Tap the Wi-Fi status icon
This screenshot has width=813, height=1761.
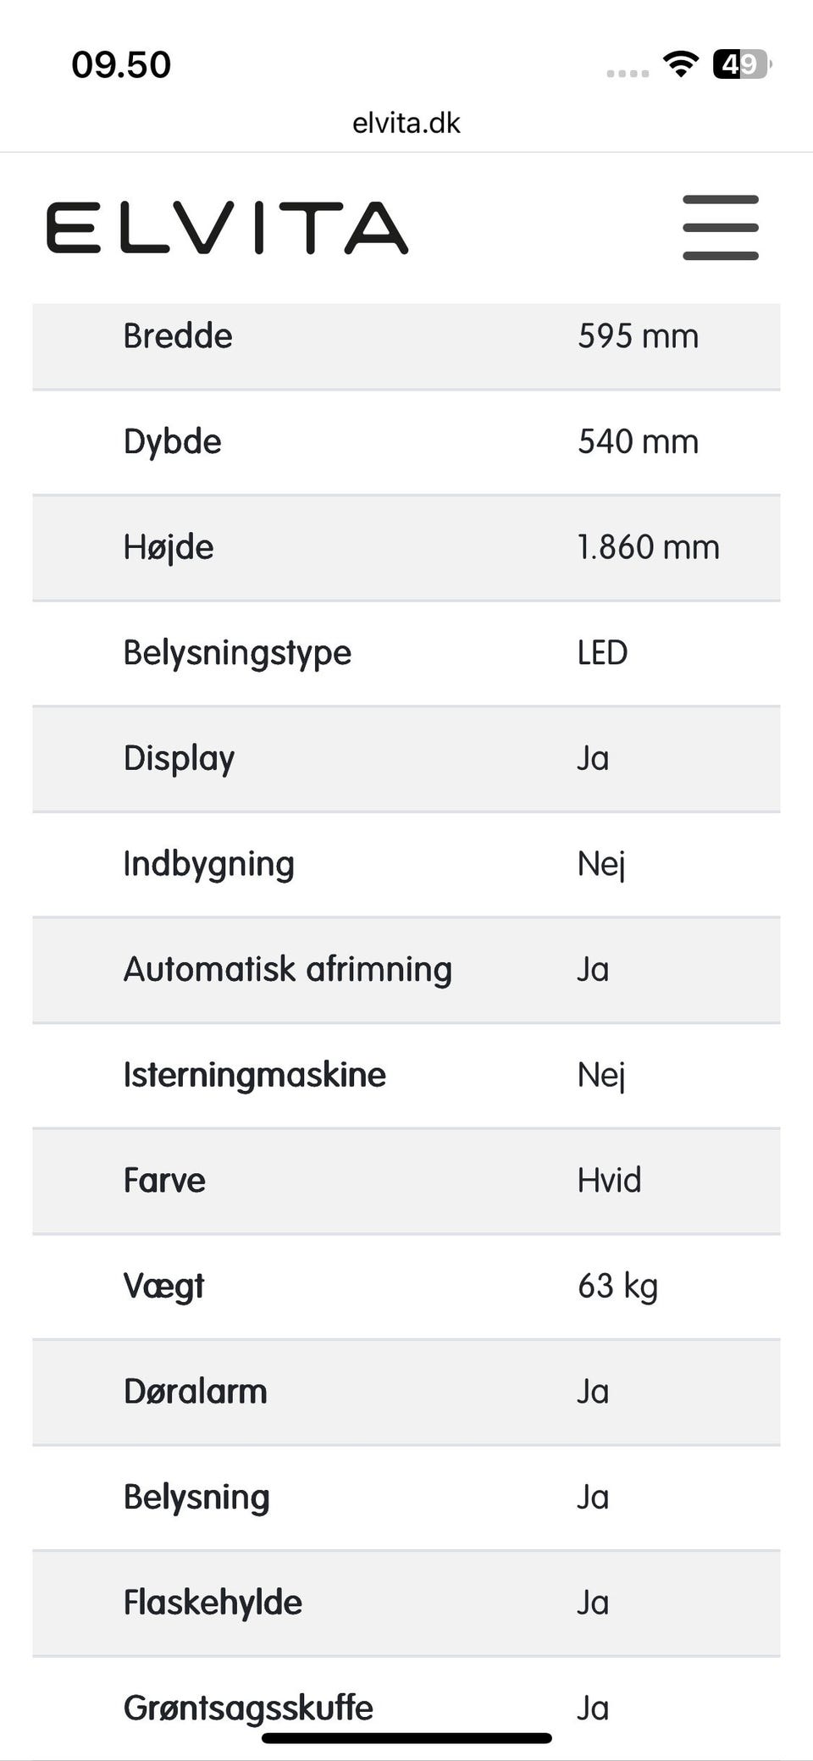pos(680,64)
